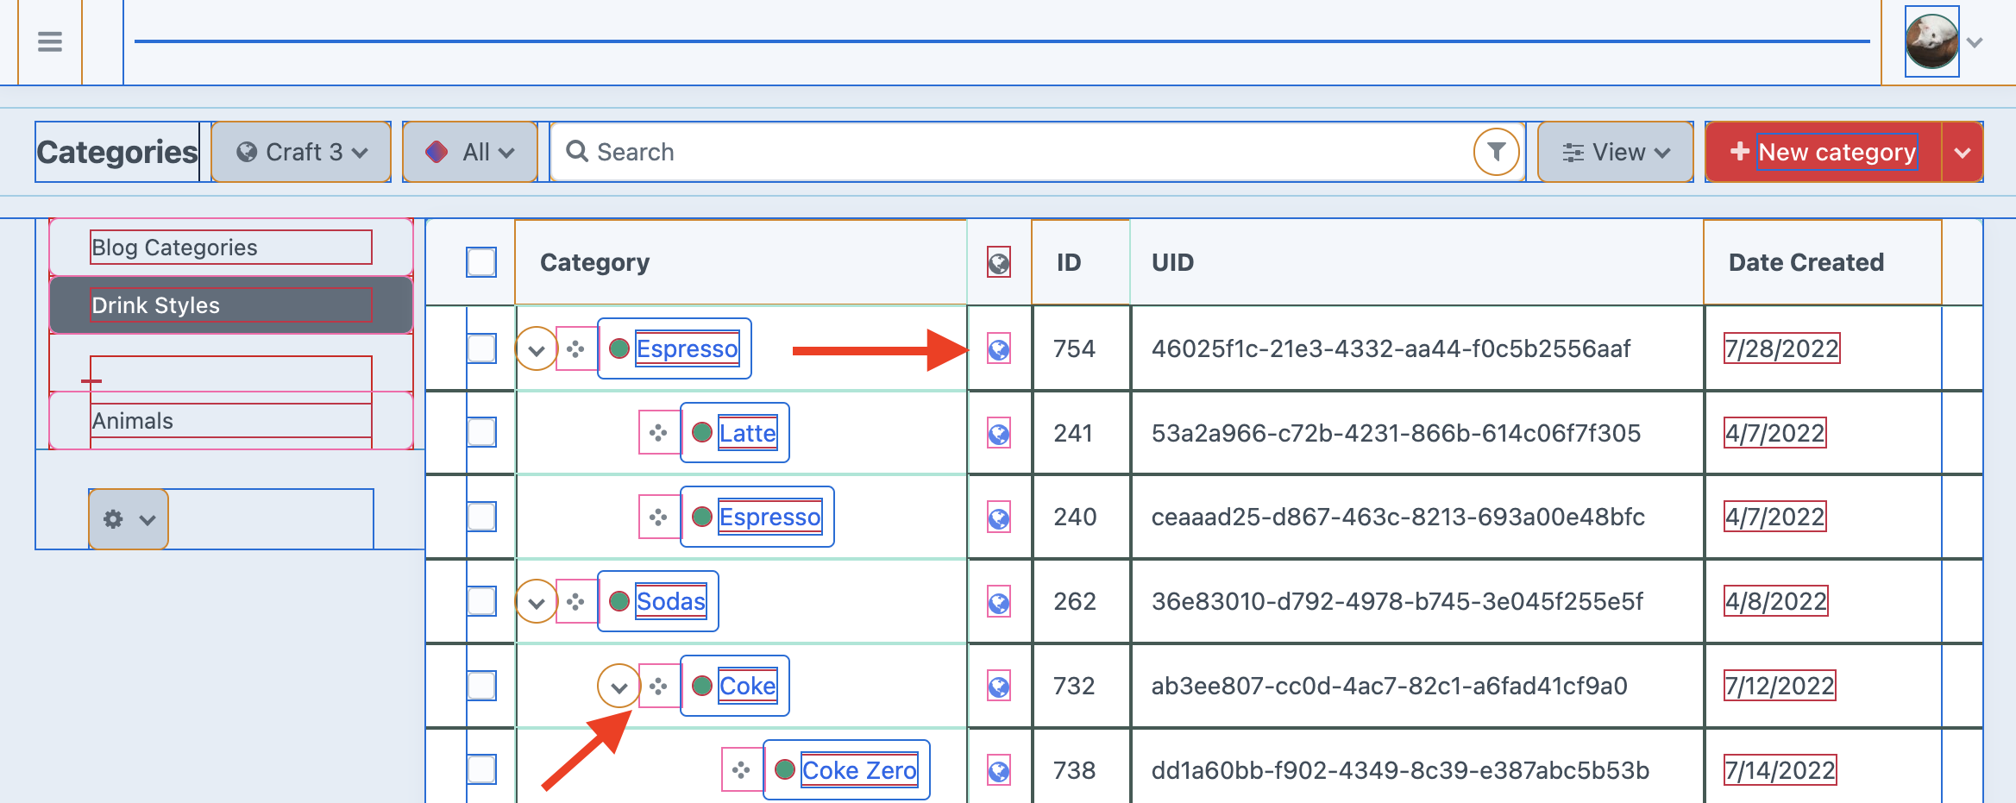The image size is (2016, 803).
Task: Collapse the Coke subcategory toggle
Action: [619, 687]
